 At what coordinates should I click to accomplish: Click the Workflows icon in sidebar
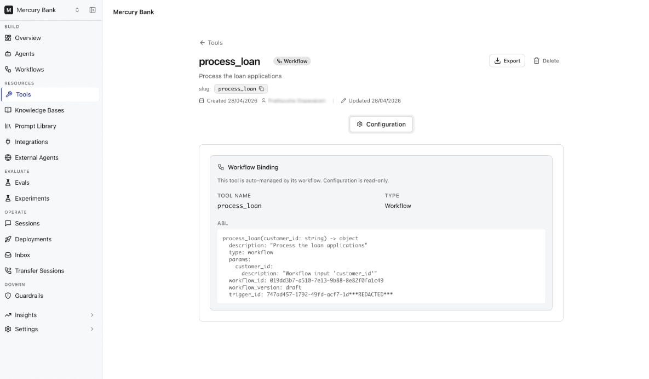[x=8, y=69]
